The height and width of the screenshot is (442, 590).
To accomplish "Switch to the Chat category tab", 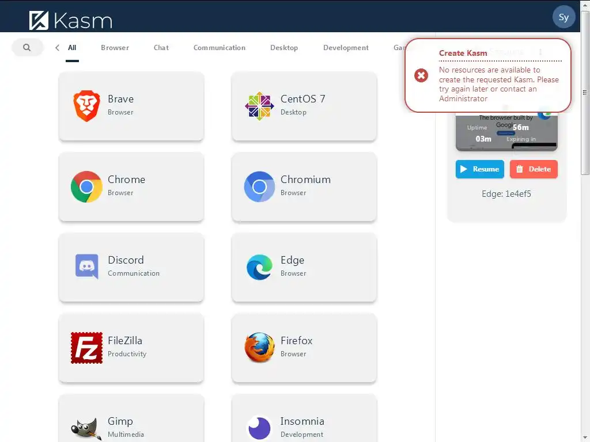I will click(x=161, y=48).
